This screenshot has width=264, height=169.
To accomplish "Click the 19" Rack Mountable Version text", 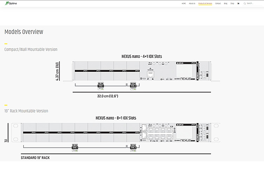I will pos(26,111).
